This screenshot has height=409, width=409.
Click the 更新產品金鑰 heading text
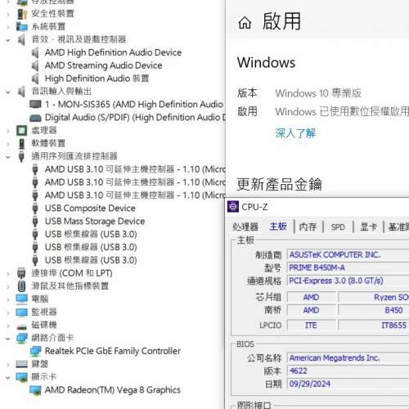tap(279, 184)
